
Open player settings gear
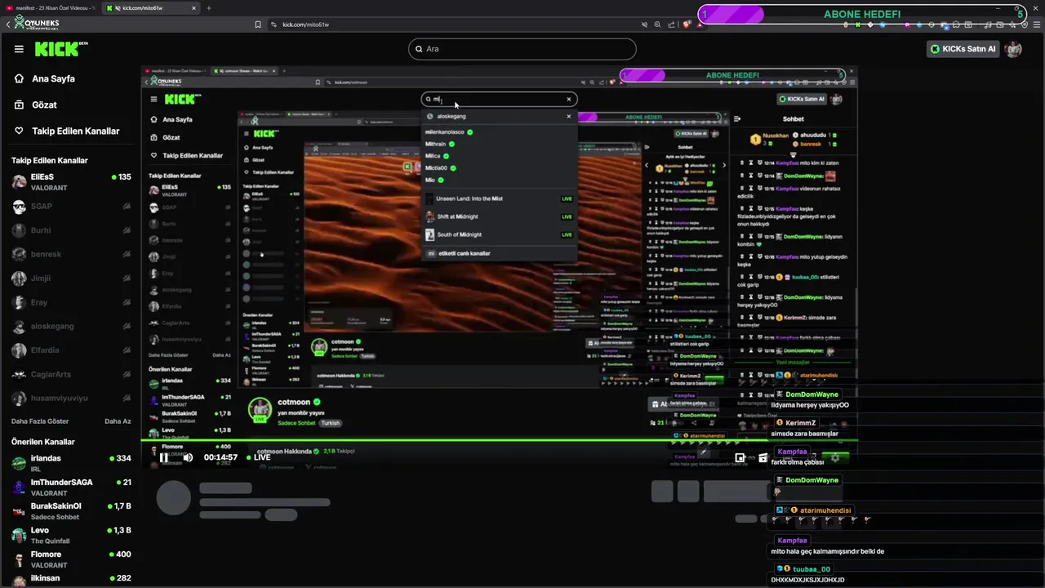(x=834, y=458)
